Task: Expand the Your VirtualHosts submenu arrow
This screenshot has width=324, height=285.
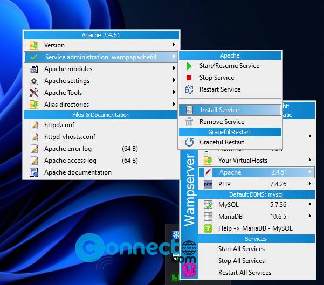Action: coord(310,160)
